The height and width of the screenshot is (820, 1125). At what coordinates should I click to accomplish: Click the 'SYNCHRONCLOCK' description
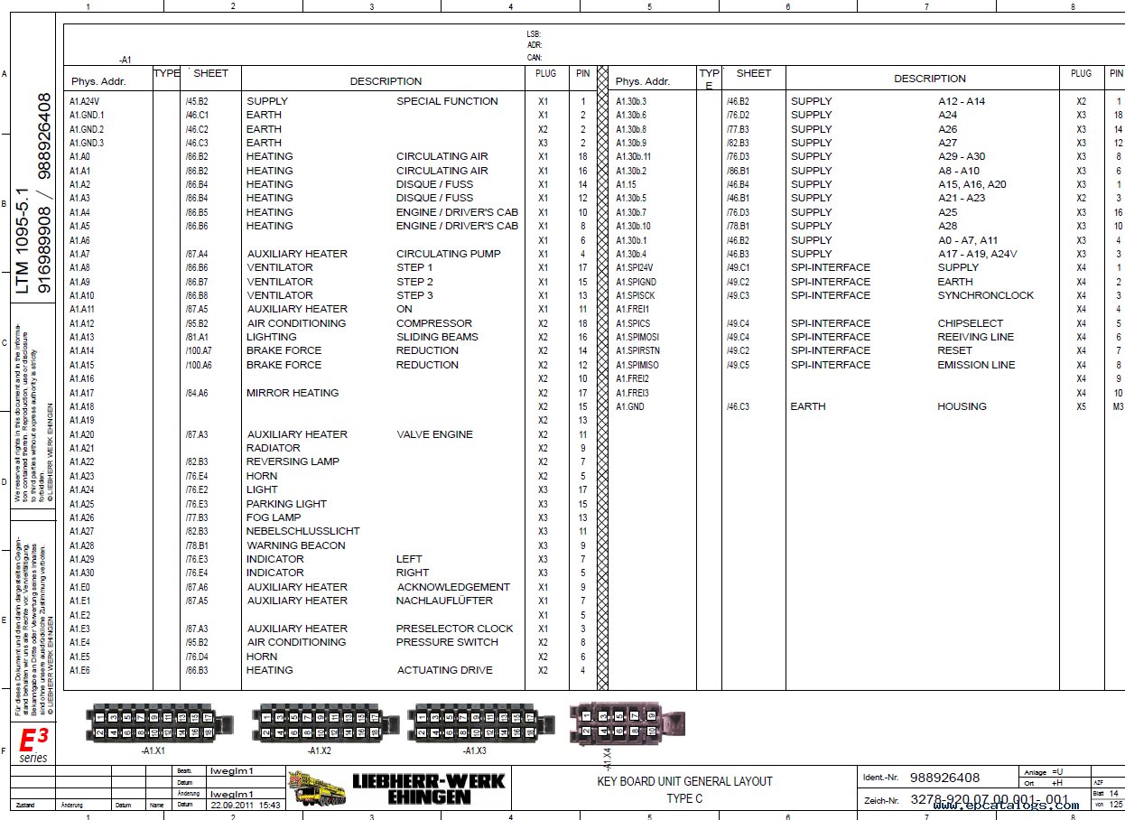pos(986,295)
